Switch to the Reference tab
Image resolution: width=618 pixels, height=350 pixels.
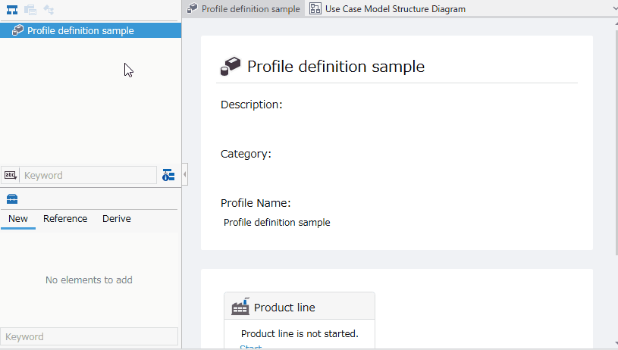click(x=65, y=218)
